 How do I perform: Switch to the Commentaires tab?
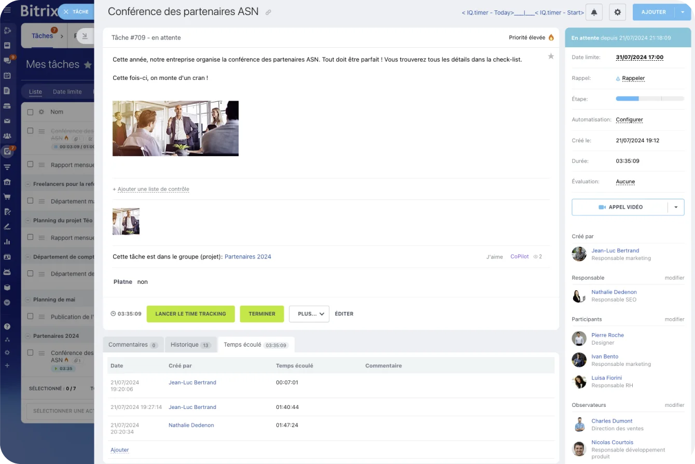pos(133,345)
